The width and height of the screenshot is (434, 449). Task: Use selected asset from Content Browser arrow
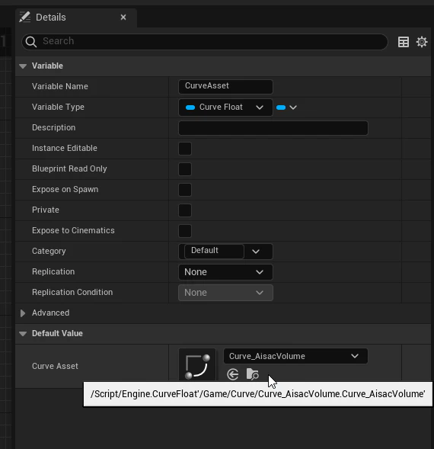(232, 374)
